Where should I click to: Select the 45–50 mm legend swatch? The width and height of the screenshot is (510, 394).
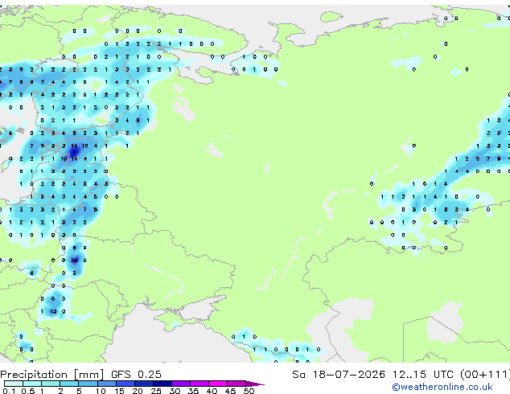236,384
